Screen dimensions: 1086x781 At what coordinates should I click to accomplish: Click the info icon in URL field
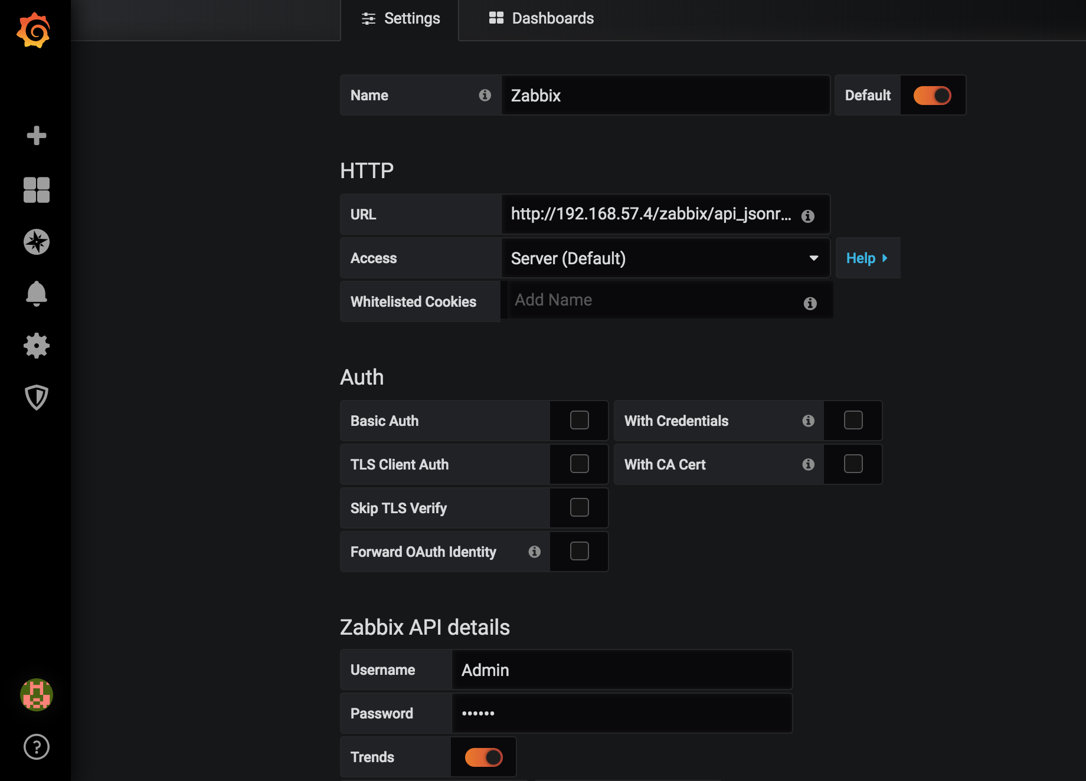point(808,216)
